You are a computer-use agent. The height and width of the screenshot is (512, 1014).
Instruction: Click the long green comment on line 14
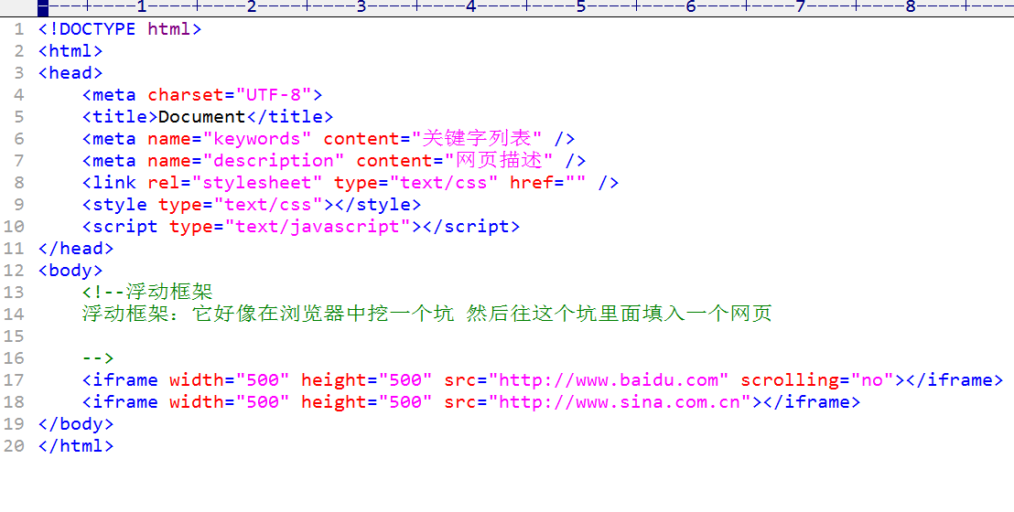[x=426, y=315]
